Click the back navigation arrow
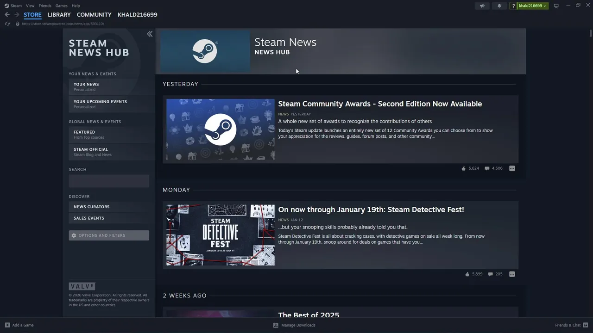 (x=7, y=14)
